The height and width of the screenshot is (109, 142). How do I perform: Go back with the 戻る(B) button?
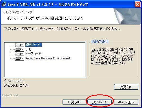coord(75,102)
